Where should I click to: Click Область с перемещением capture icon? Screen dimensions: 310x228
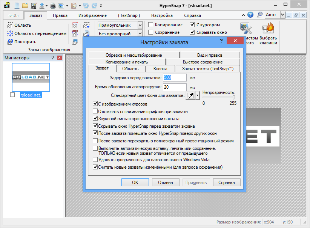pos(10,33)
